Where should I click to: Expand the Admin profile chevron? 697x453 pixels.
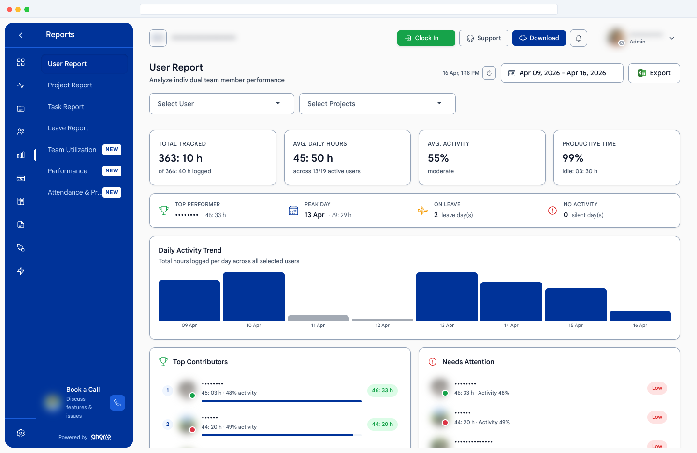(672, 38)
